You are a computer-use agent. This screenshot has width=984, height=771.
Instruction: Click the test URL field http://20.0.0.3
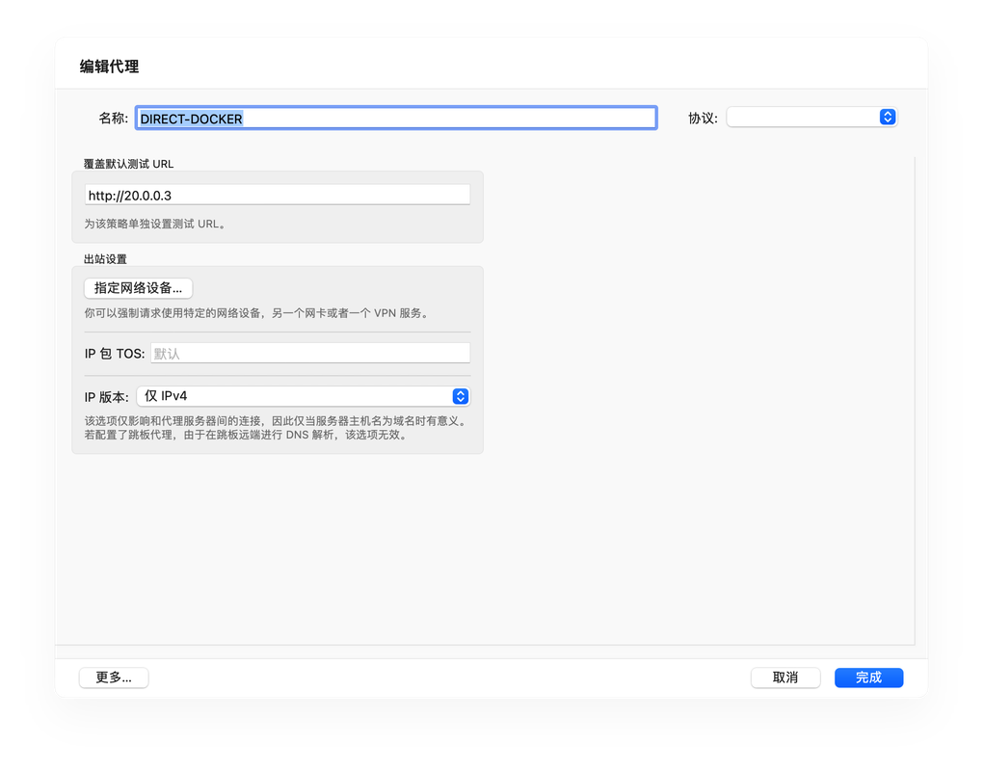(x=278, y=195)
